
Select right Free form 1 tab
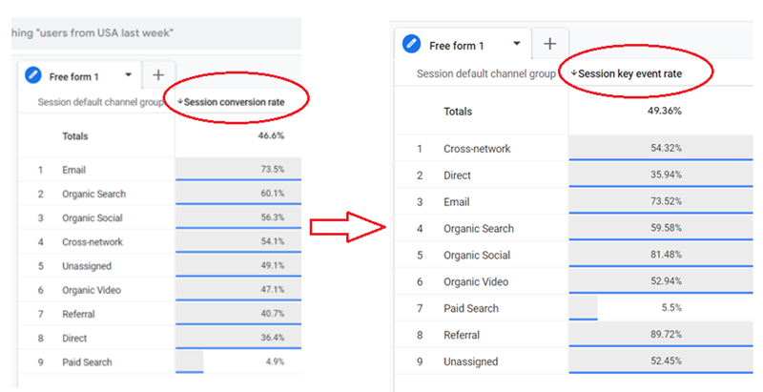[457, 45]
